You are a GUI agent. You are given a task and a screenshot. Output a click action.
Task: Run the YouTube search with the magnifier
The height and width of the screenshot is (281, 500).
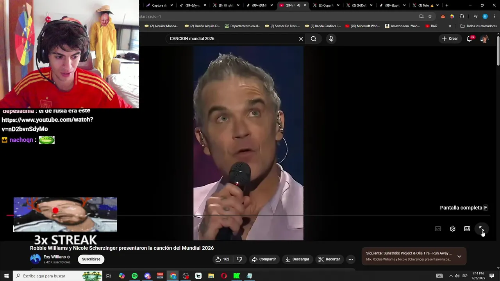[x=314, y=39]
